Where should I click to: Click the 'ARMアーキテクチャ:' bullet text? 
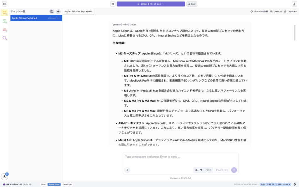click(132, 123)
